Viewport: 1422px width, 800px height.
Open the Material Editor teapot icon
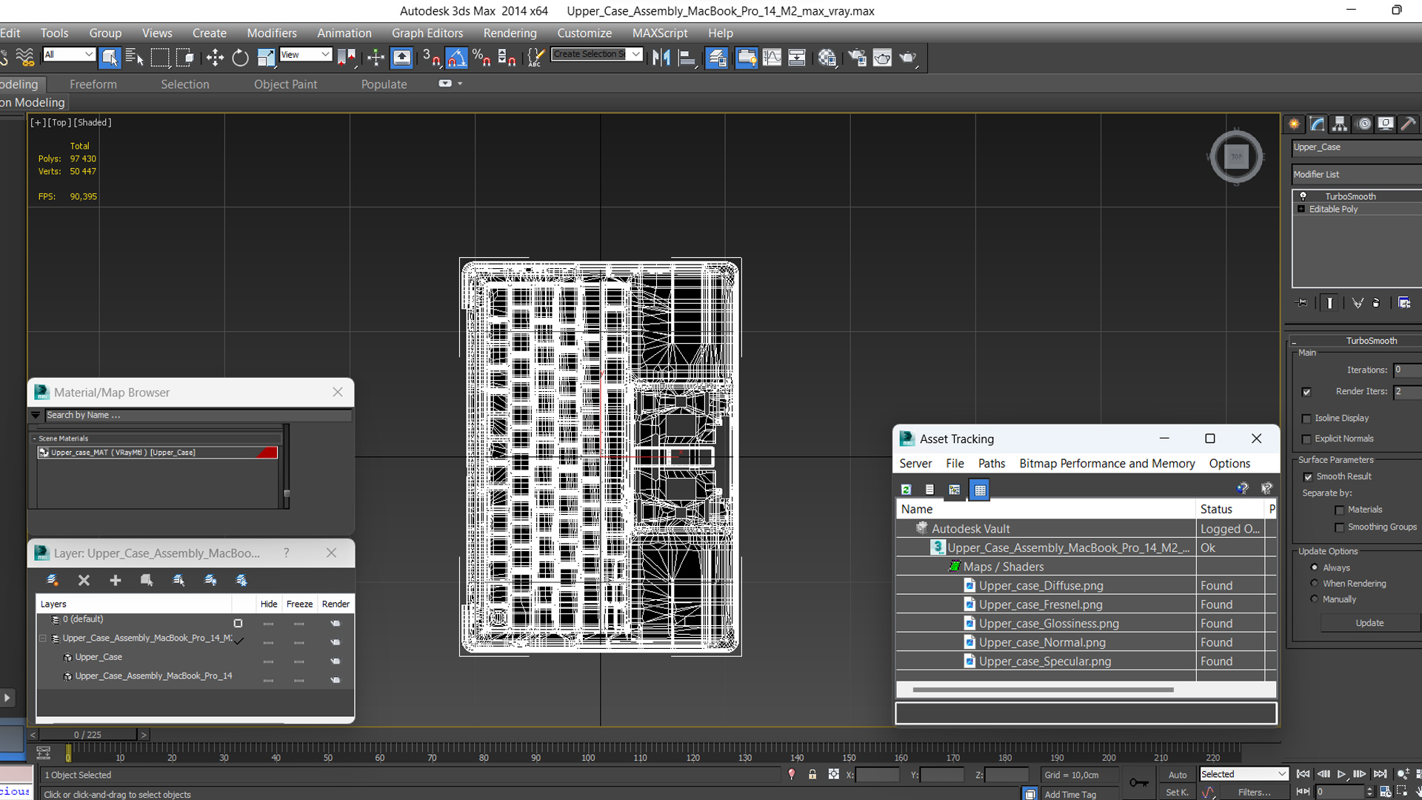tap(827, 57)
